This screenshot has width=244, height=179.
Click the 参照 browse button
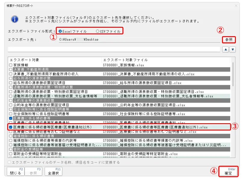point(229,39)
